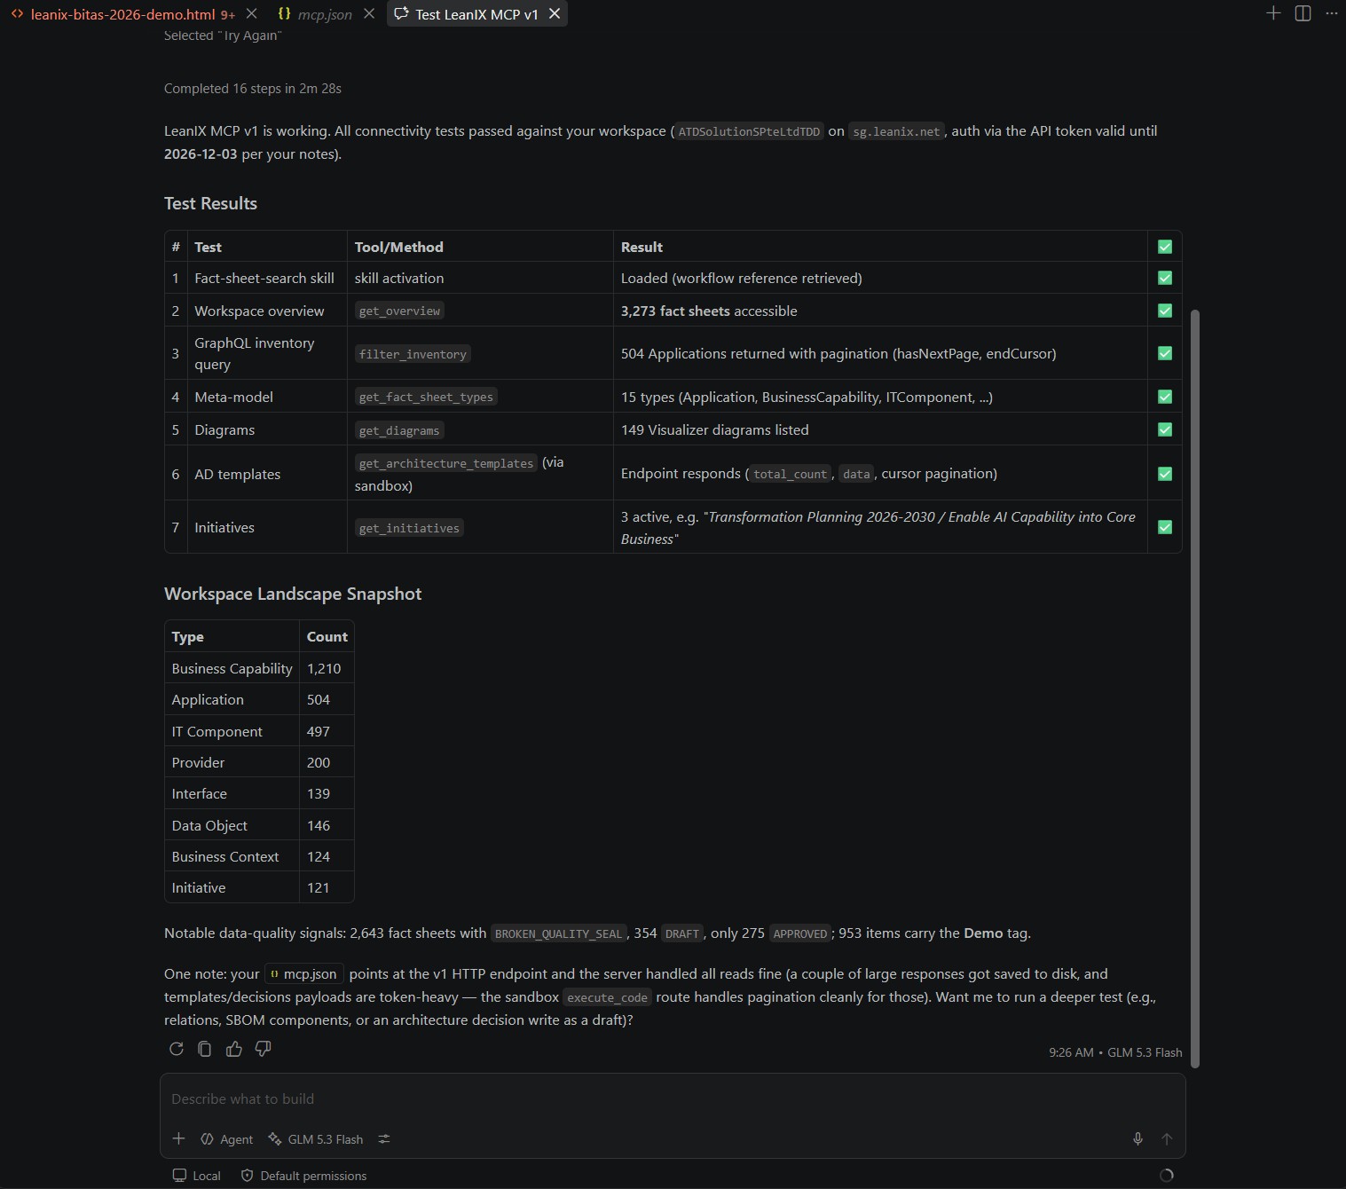Click the retry response icon
Viewport: 1346px width, 1189px height.
[176, 1049]
